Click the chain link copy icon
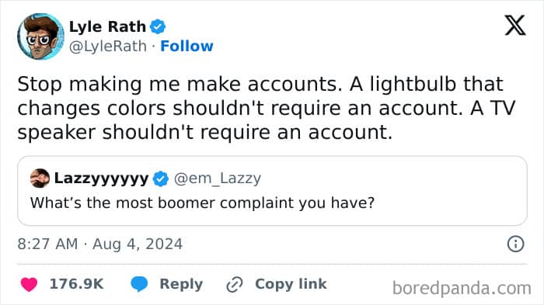544x305 pixels. [235, 285]
